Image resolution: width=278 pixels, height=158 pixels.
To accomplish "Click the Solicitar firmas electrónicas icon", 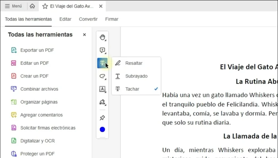I will tap(14, 128).
